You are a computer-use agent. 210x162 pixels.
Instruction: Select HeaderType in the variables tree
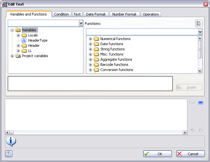[x=38, y=40]
